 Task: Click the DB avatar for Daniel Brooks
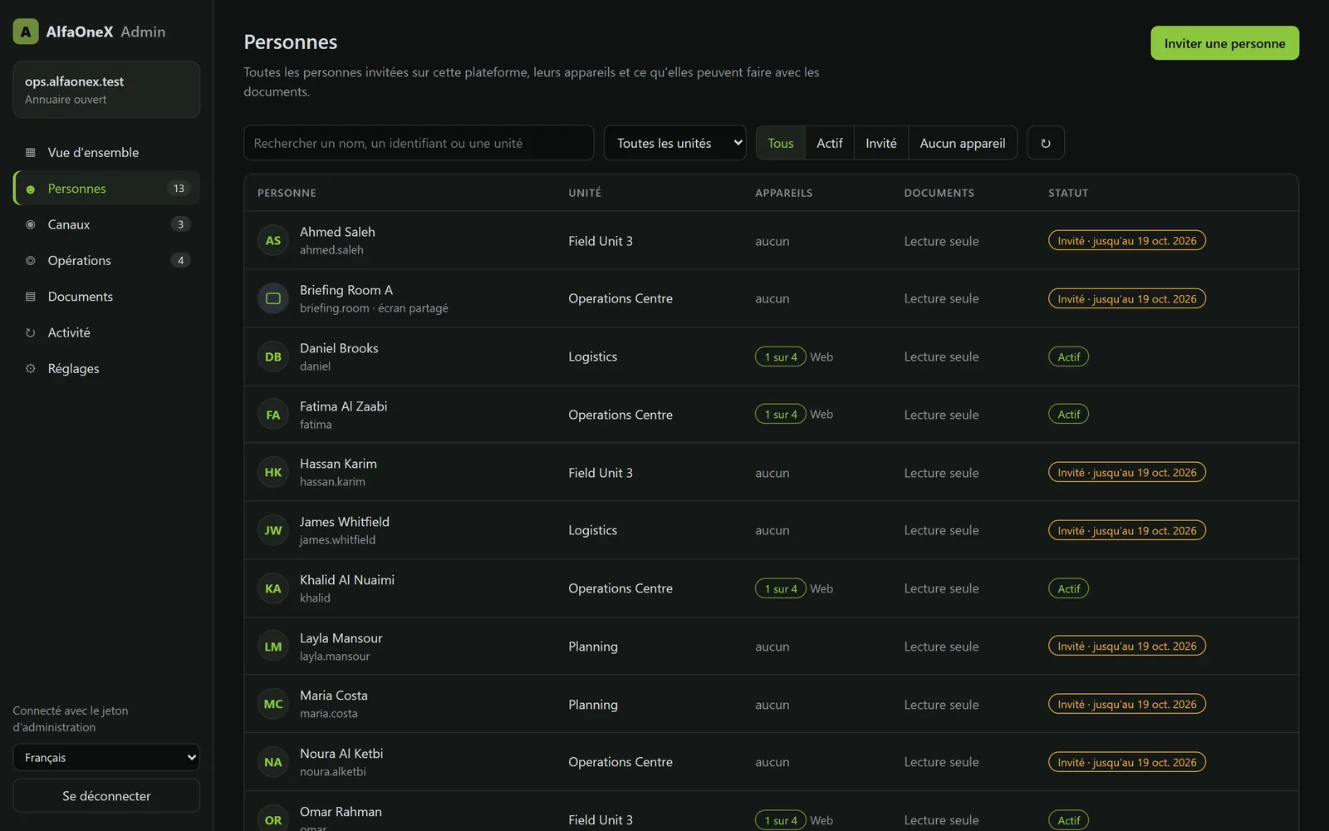[273, 356]
